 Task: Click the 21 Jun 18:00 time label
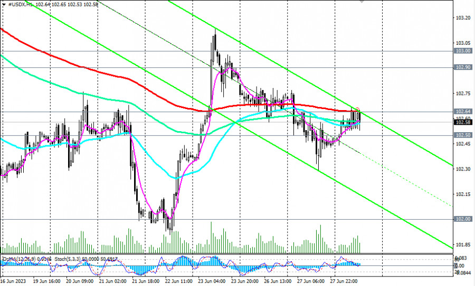click(146, 281)
